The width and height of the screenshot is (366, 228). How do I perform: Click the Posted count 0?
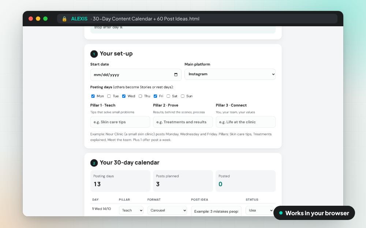220,184
